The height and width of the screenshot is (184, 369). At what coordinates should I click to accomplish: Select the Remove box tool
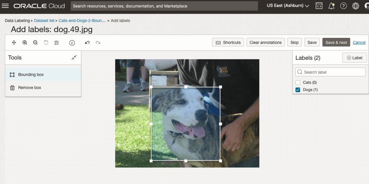30,87
